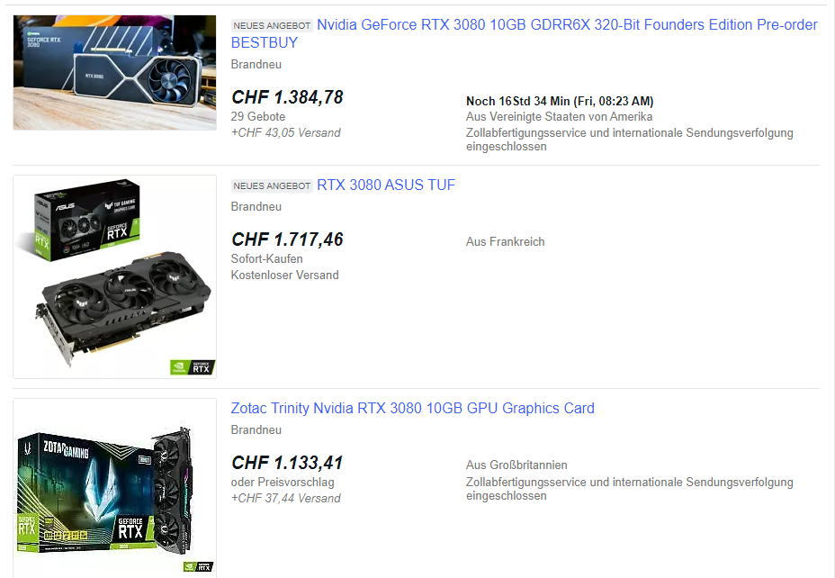The image size is (835, 578).
Task: Click the CHF 1.384,78 price
Action: pos(287,97)
